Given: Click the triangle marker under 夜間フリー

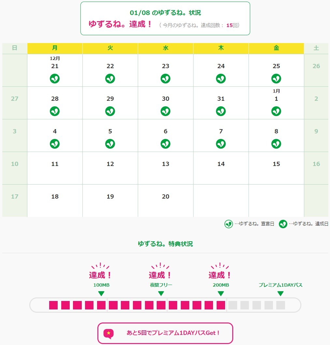Looking at the screenshot, I should pos(161,293).
